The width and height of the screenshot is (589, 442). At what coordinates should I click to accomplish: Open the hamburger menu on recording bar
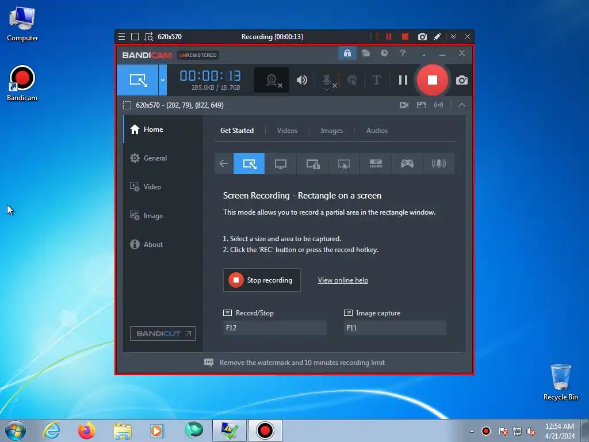(122, 36)
